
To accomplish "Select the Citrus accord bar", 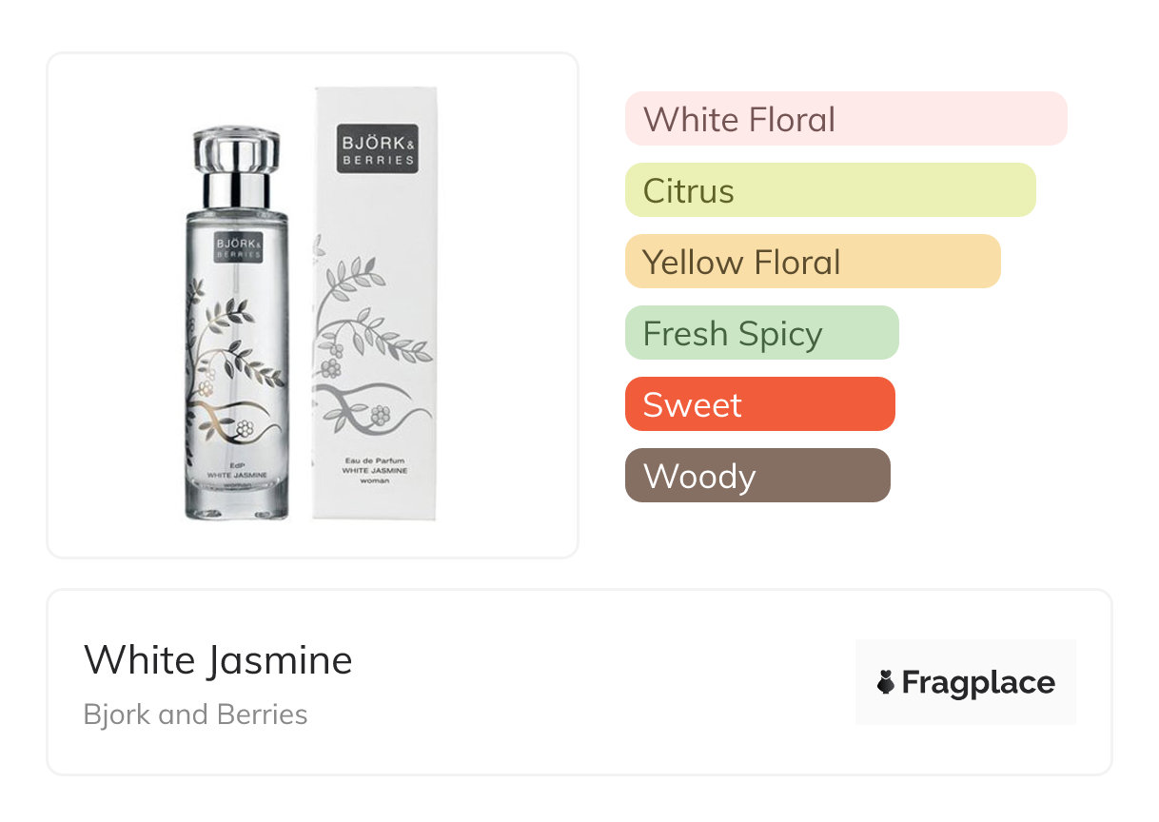I will tap(830, 190).
